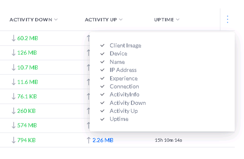
Task: Sort by Activity Down column chevron
Action: tap(56, 20)
